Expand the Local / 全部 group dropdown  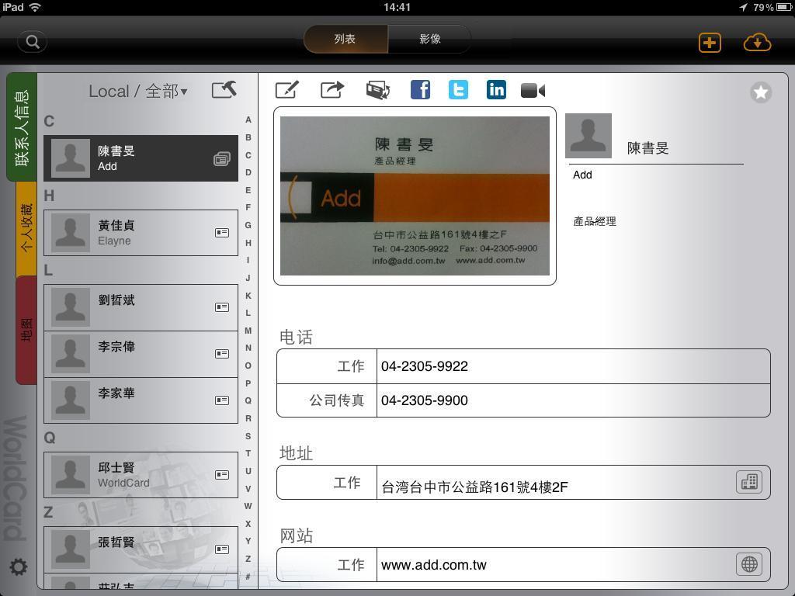click(x=138, y=92)
